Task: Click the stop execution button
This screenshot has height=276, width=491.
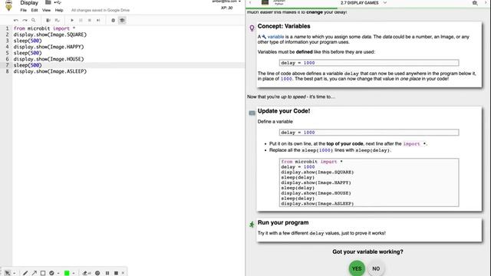Action: [90, 21]
